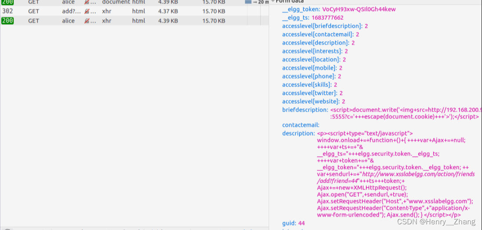Click the contactemail parameter name
Viewport: 482px width, 230px height.
[301, 125]
